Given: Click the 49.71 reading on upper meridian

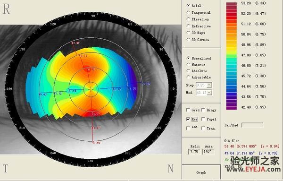Looking at the screenshot, I should (x=83, y=56).
